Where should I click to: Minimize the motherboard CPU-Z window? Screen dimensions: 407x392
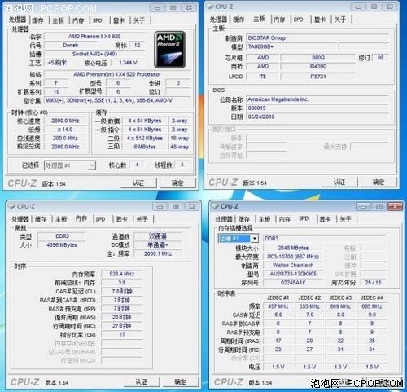click(x=358, y=7)
